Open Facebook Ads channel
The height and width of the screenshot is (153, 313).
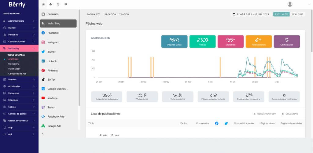(x=58, y=116)
